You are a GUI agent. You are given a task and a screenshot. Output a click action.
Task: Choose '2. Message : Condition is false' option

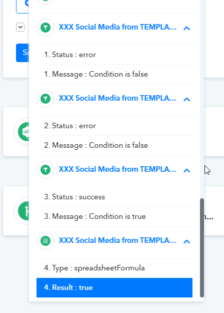tap(114, 145)
